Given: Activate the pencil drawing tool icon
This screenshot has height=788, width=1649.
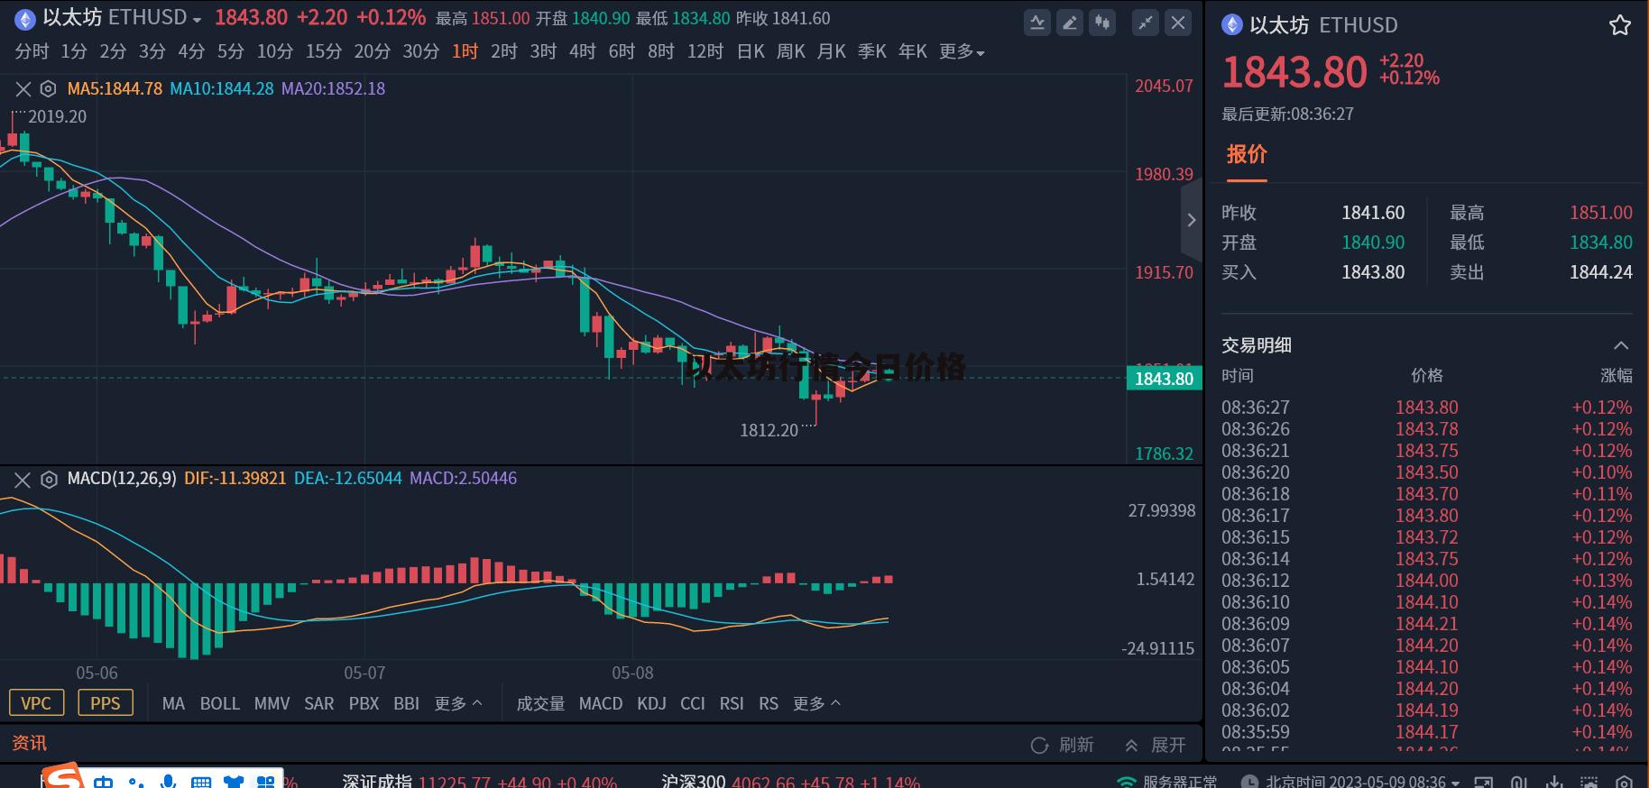Looking at the screenshot, I should pos(1070,23).
